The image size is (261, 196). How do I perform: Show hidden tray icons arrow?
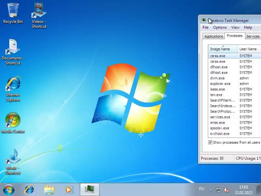[210, 190]
